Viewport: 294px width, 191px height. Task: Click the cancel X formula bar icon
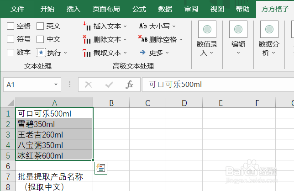88,85
